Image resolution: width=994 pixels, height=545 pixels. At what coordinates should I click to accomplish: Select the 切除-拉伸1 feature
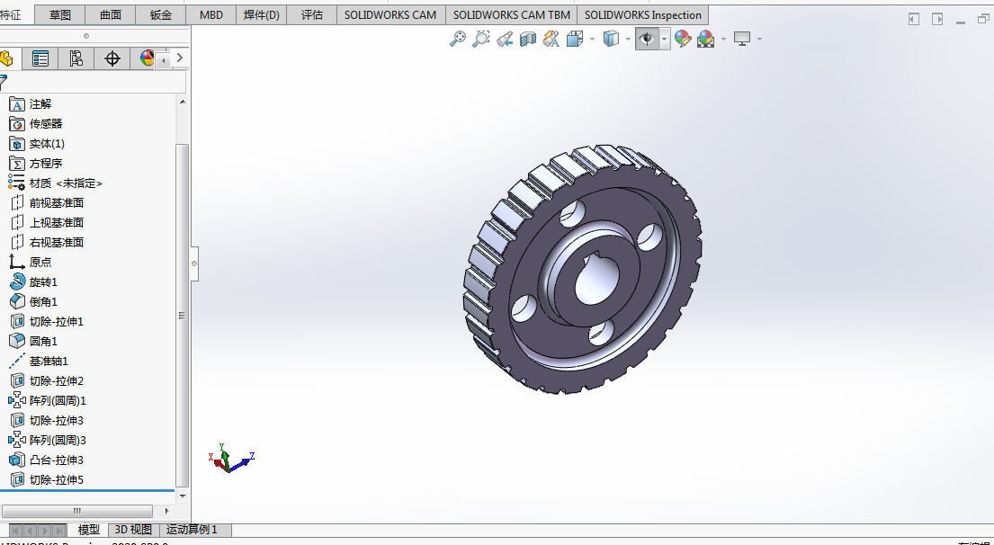point(47,321)
